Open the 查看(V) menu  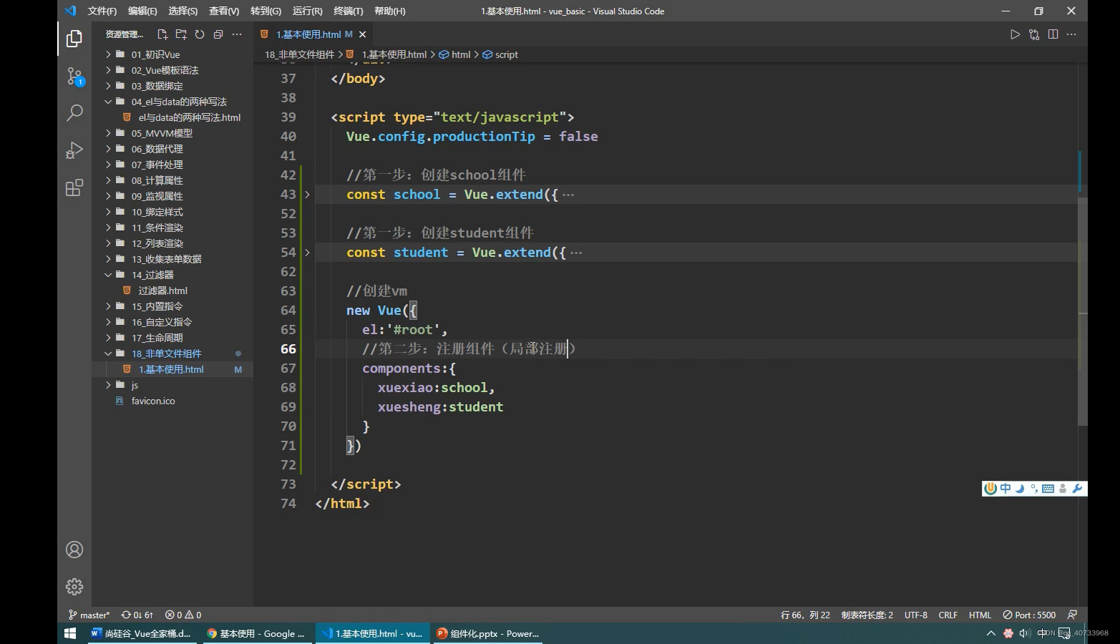[224, 11]
